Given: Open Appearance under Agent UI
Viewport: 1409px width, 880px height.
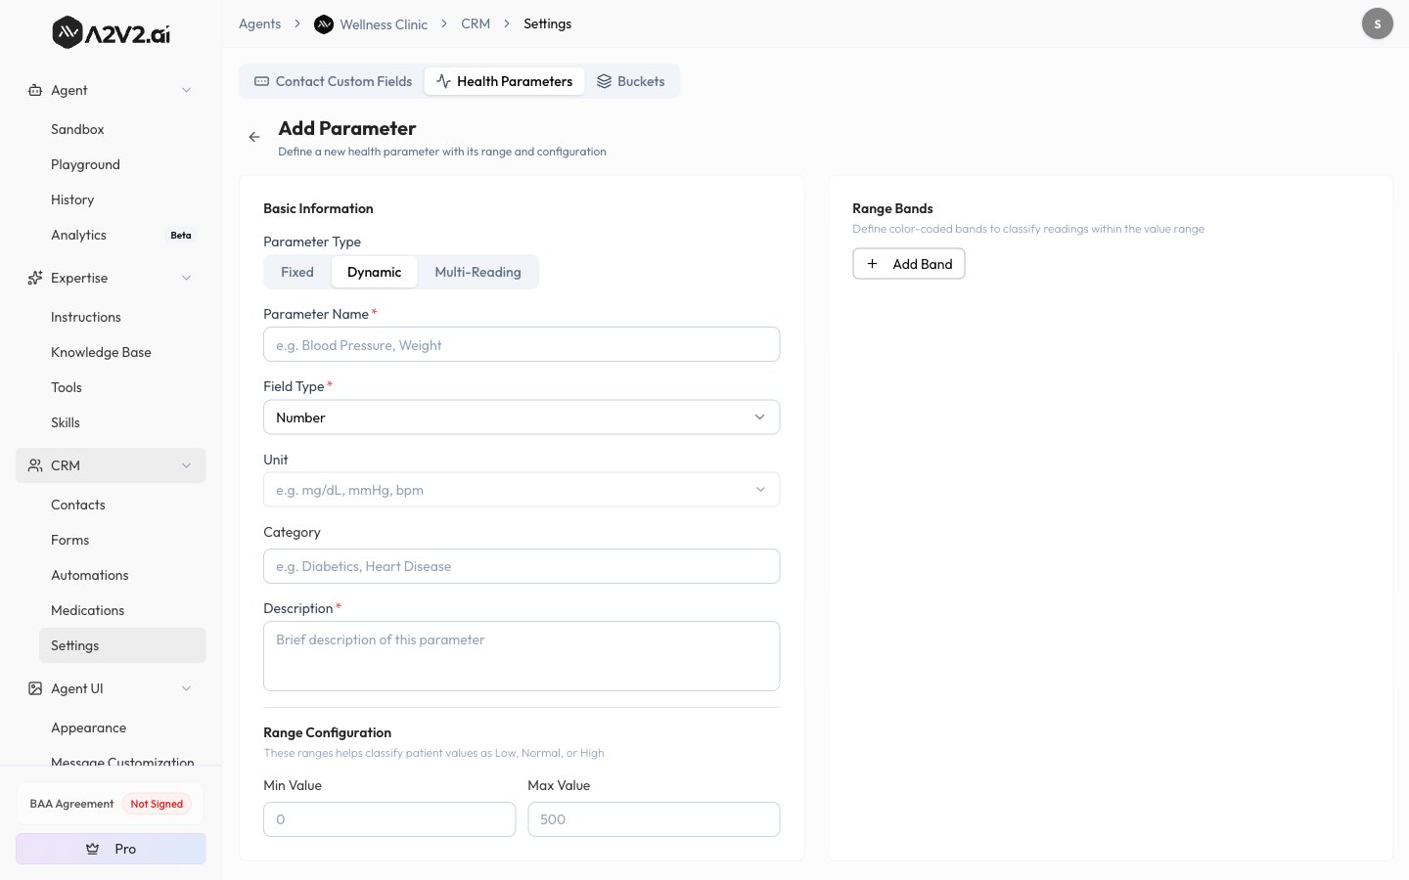Looking at the screenshot, I should point(122,727).
